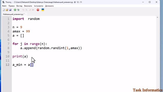Click line number 1 in gutter
The width and height of the screenshot is (163, 92).
(x=8, y=19)
